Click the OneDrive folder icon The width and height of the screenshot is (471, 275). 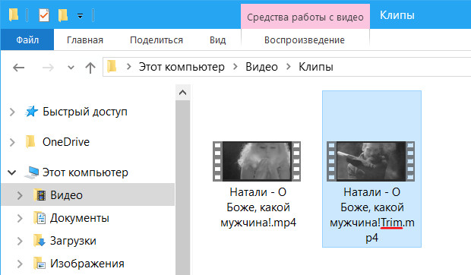30,142
